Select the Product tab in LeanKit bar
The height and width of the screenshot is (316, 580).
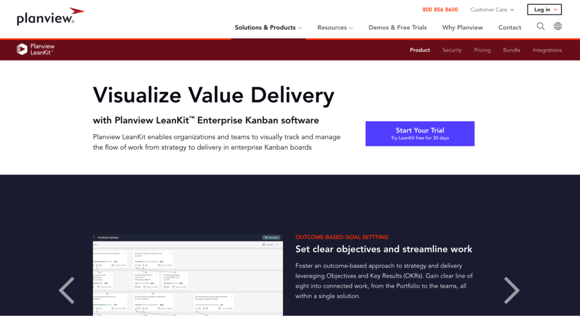point(420,50)
